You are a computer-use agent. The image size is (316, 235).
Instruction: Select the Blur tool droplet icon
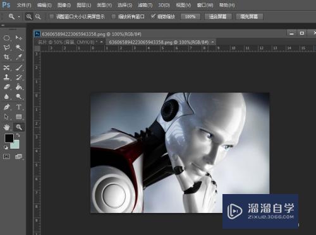pos(6,96)
